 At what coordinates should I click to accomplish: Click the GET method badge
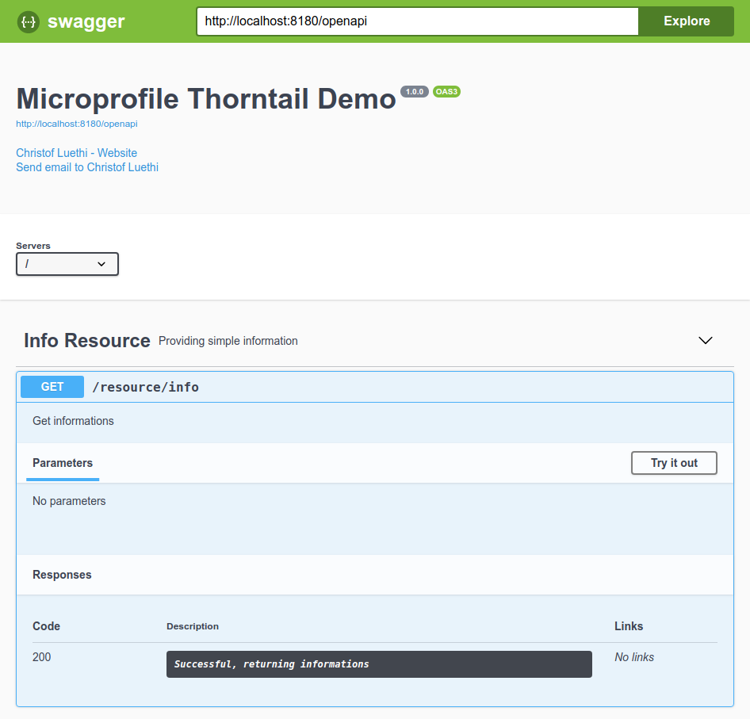click(52, 387)
